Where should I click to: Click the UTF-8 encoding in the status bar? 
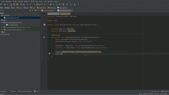point(151,94)
